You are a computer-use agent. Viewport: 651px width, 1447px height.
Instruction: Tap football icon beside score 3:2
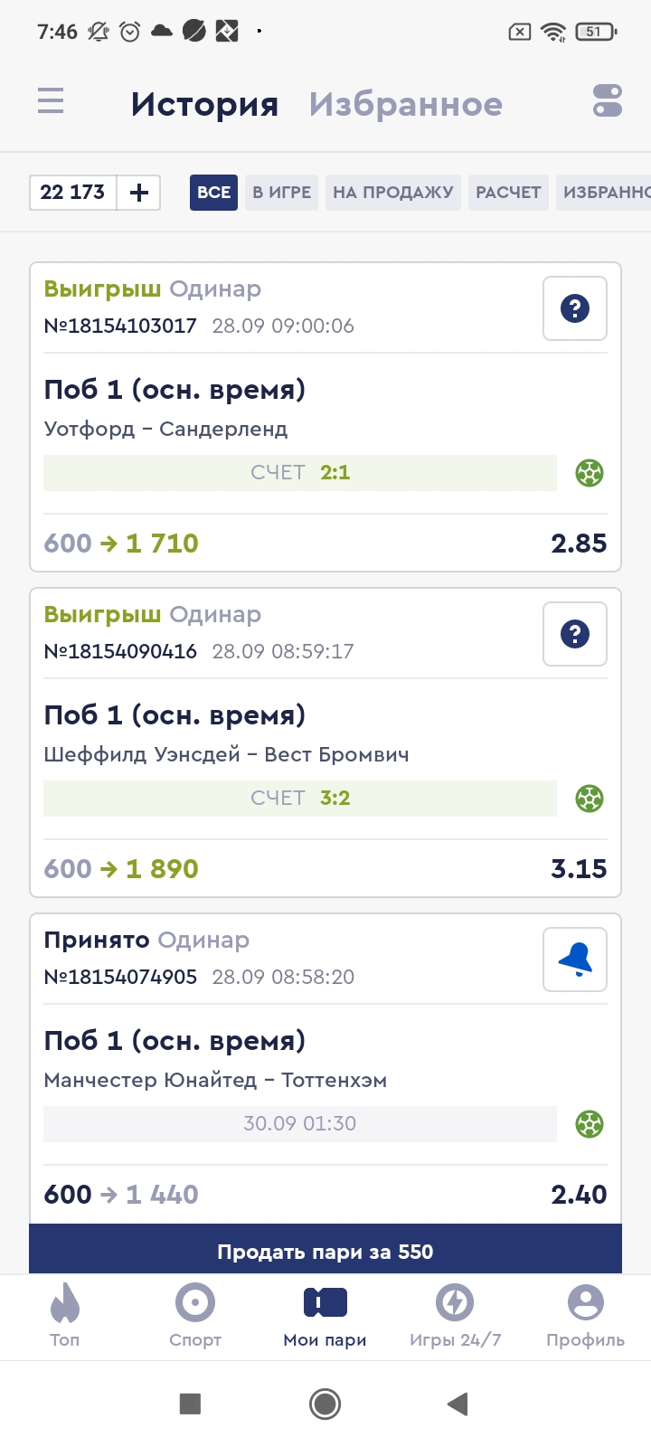point(590,799)
